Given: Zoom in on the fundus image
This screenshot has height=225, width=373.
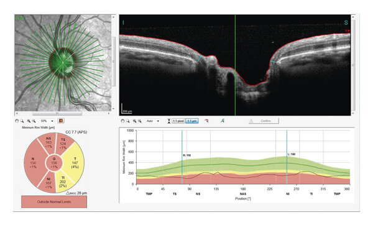Looking at the screenshot, I should 29,121.
